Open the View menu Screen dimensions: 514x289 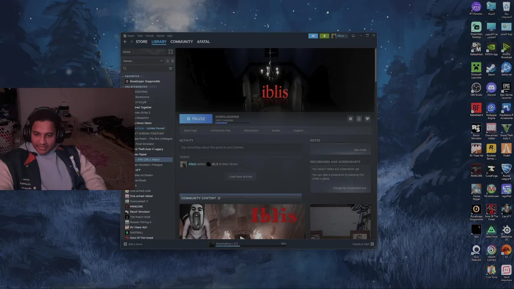pos(140,36)
